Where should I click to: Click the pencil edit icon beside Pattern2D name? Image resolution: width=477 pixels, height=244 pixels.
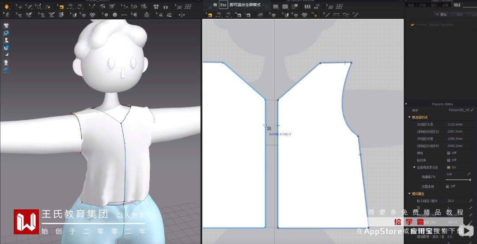coord(472,110)
